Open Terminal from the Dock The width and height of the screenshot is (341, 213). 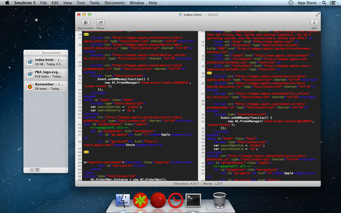[x=193, y=200]
